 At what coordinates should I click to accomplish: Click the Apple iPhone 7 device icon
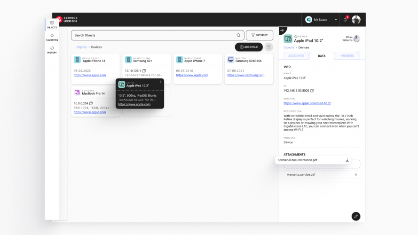point(180,60)
